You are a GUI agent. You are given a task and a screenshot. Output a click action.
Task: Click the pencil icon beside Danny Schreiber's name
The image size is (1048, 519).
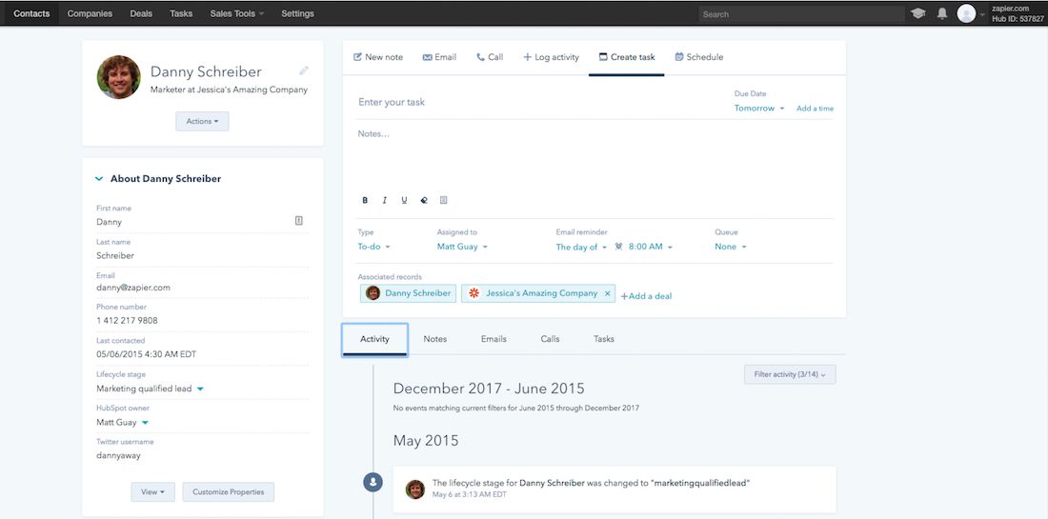[304, 70]
